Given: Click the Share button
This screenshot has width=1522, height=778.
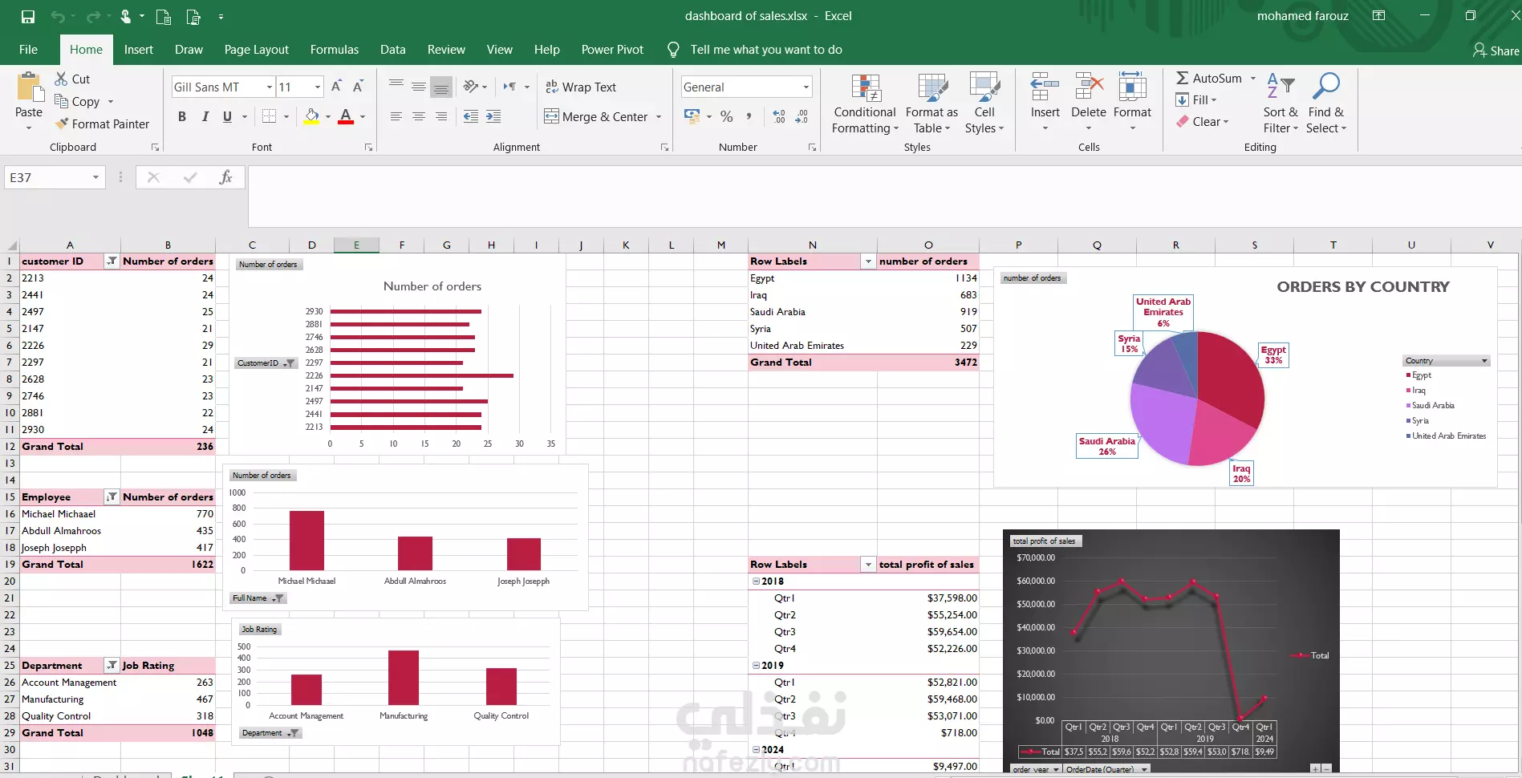Looking at the screenshot, I should coord(1496,51).
